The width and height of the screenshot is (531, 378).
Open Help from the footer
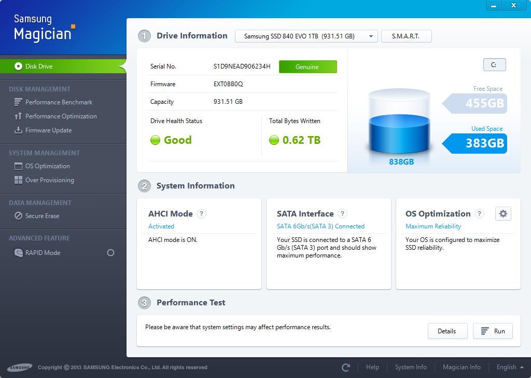(x=372, y=367)
